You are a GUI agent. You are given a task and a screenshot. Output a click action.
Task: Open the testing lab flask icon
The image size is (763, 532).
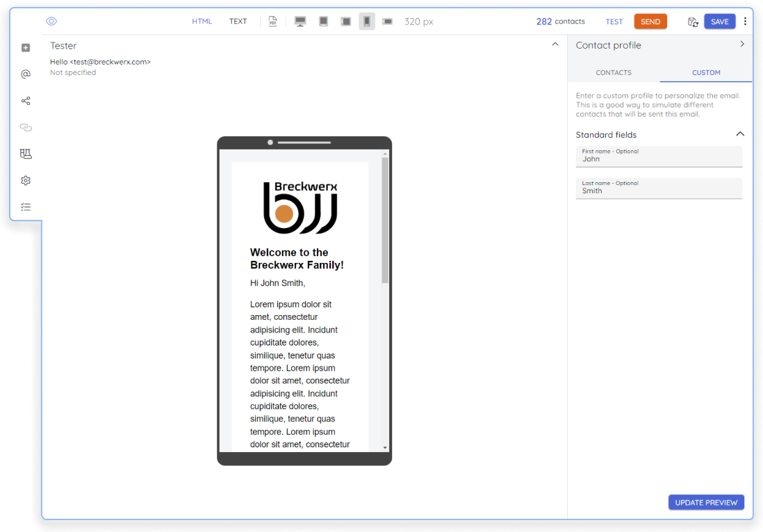coord(26,154)
